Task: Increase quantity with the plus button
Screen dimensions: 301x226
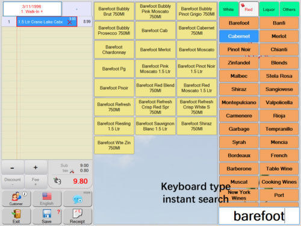Action: (x=36, y=168)
